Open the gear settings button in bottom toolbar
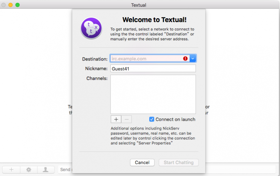 pos(29,170)
